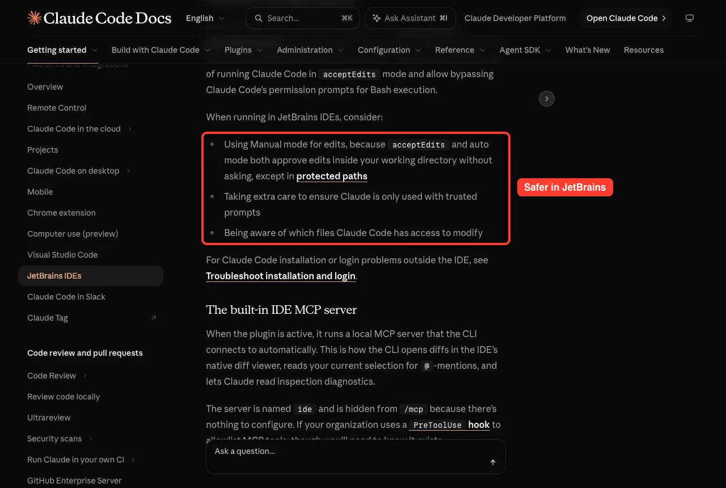Open the Configuration dropdown menu
This screenshot has height=488, width=726.
pos(390,50)
